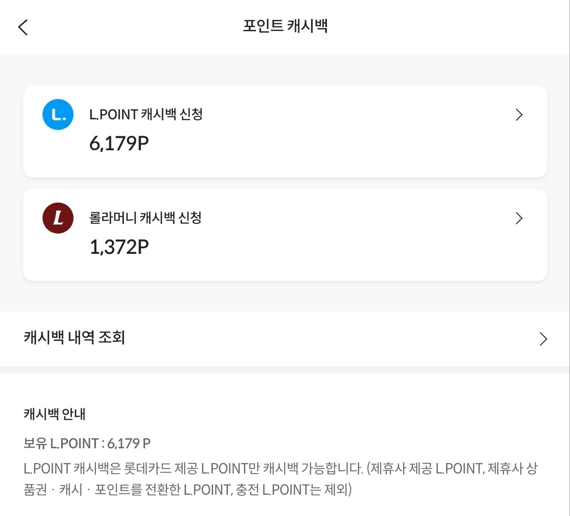
Task: Tap the chevron next to 롤라머니 cashback
Action: tap(519, 218)
